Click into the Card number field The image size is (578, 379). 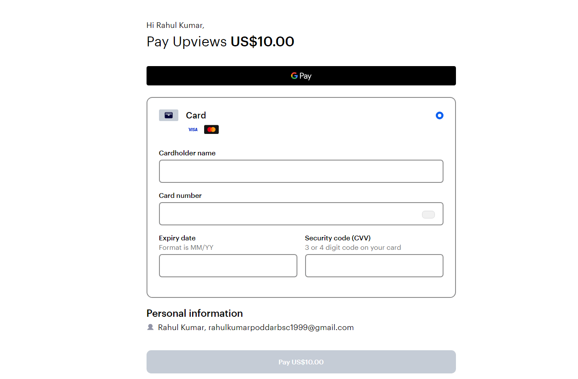tap(288, 214)
